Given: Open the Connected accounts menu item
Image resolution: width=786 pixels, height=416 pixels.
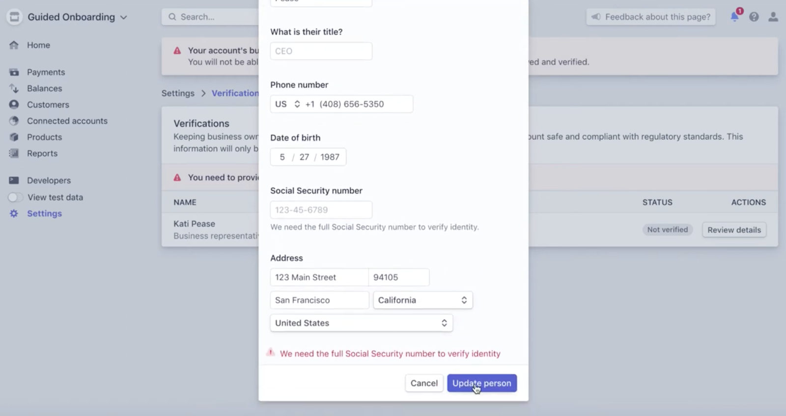Looking at the screenshot, I should [x=67, y=121].
